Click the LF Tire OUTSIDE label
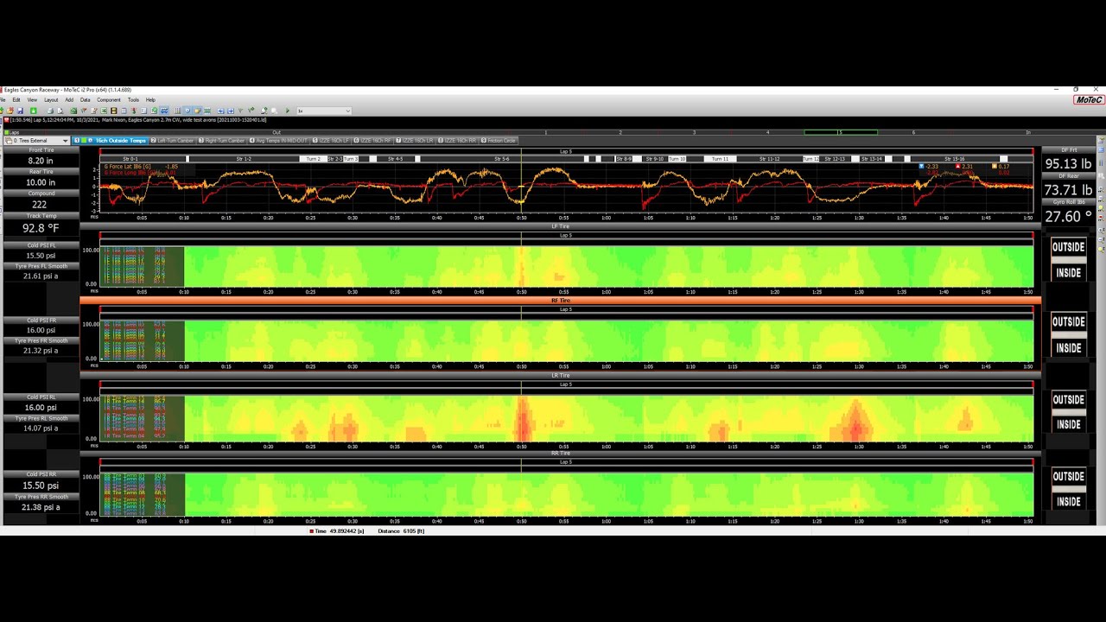The width and height of the screenshot is (1106, 622). pyautogui.click(x=1068, y=247)
